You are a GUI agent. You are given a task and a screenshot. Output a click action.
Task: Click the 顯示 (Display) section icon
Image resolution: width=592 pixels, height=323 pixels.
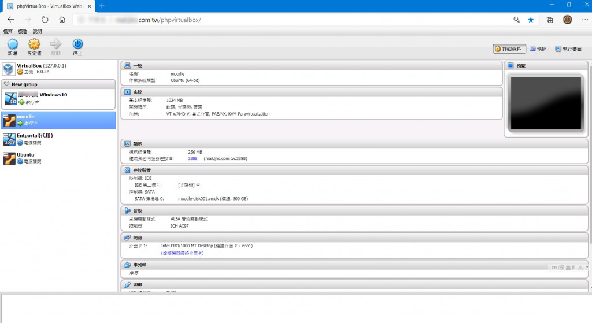tap(128, 144)
